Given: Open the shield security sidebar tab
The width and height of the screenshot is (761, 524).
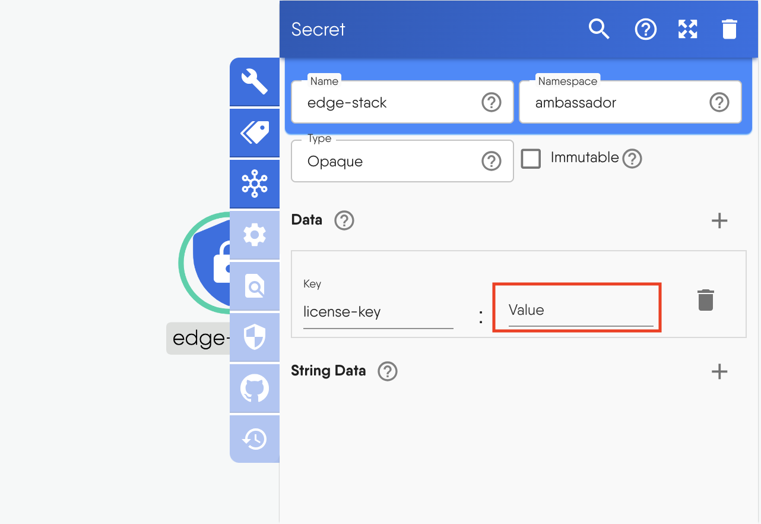Looking at the screenshot, I should [255, 337].
